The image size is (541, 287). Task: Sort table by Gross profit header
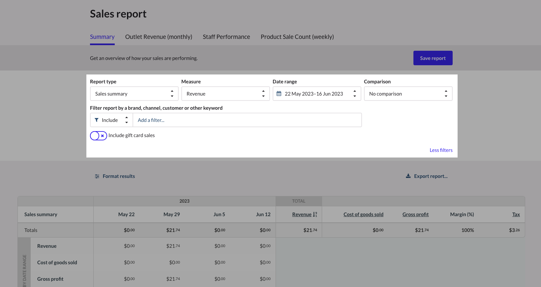[x=415, y=215]
